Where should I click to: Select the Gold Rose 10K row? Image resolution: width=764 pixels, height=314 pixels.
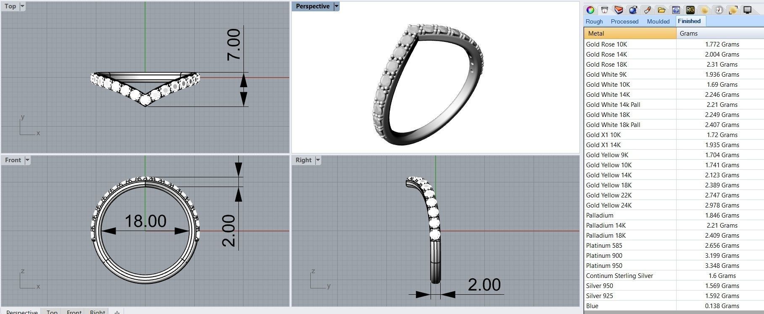pyautogui.click(x=674, y=44)
